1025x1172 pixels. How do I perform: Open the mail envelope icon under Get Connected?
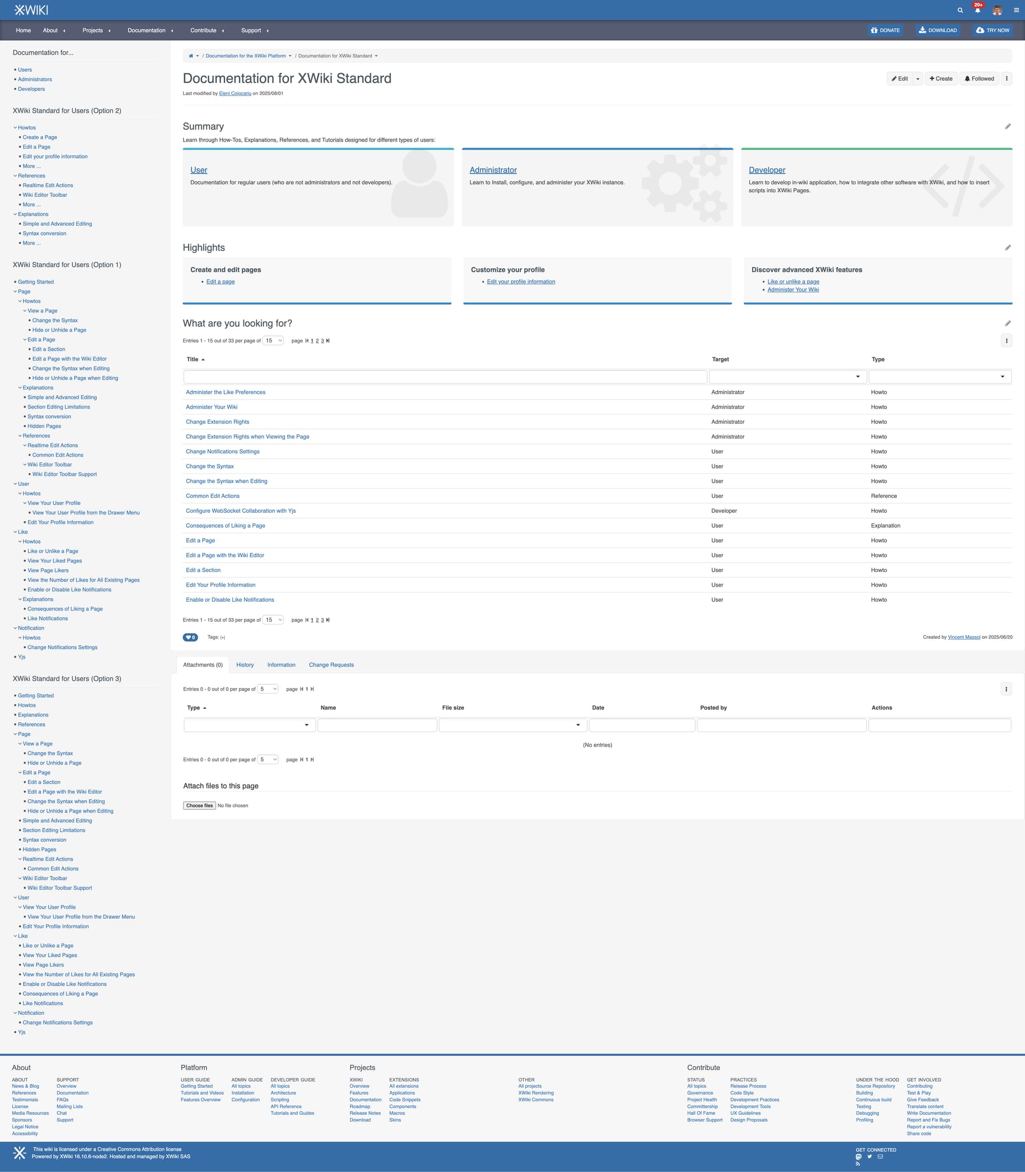coord(880,1157)
